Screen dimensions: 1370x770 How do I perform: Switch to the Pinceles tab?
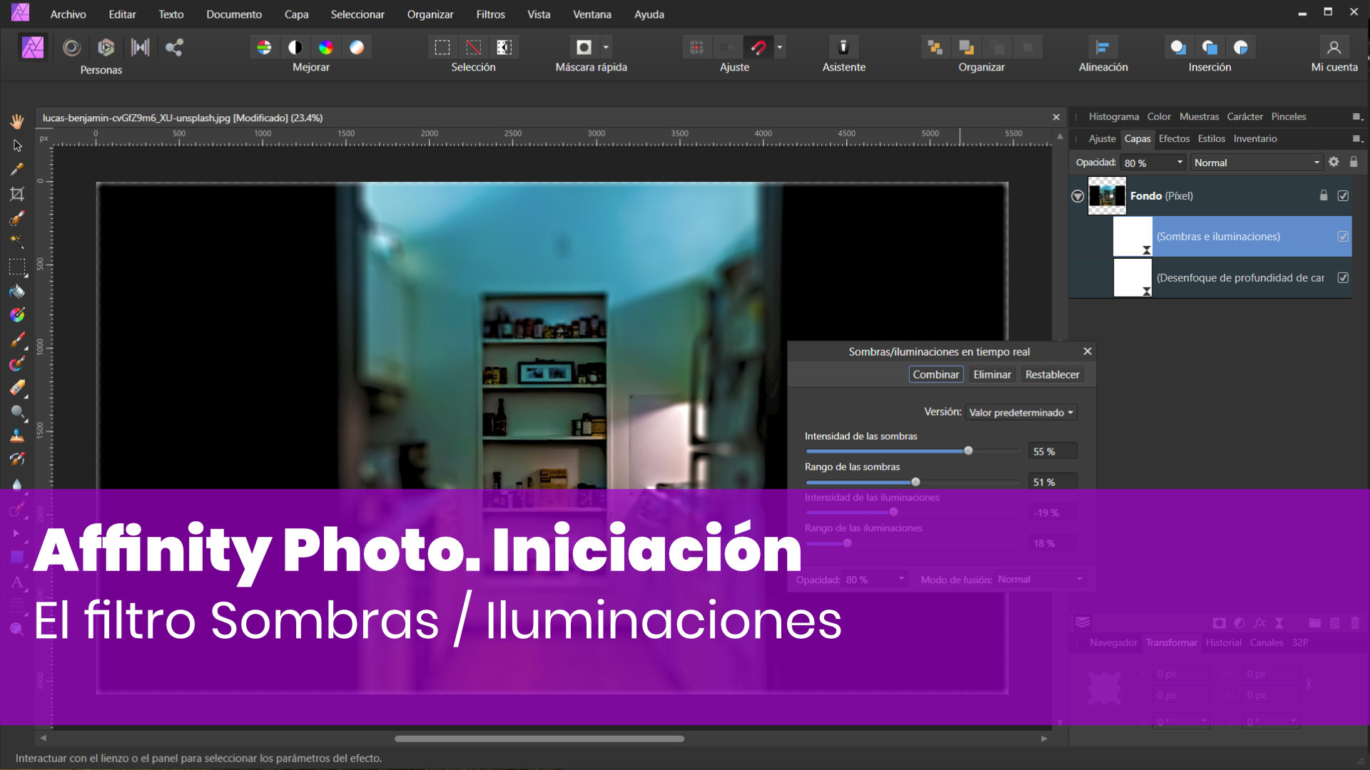[x=1288, y=116]
